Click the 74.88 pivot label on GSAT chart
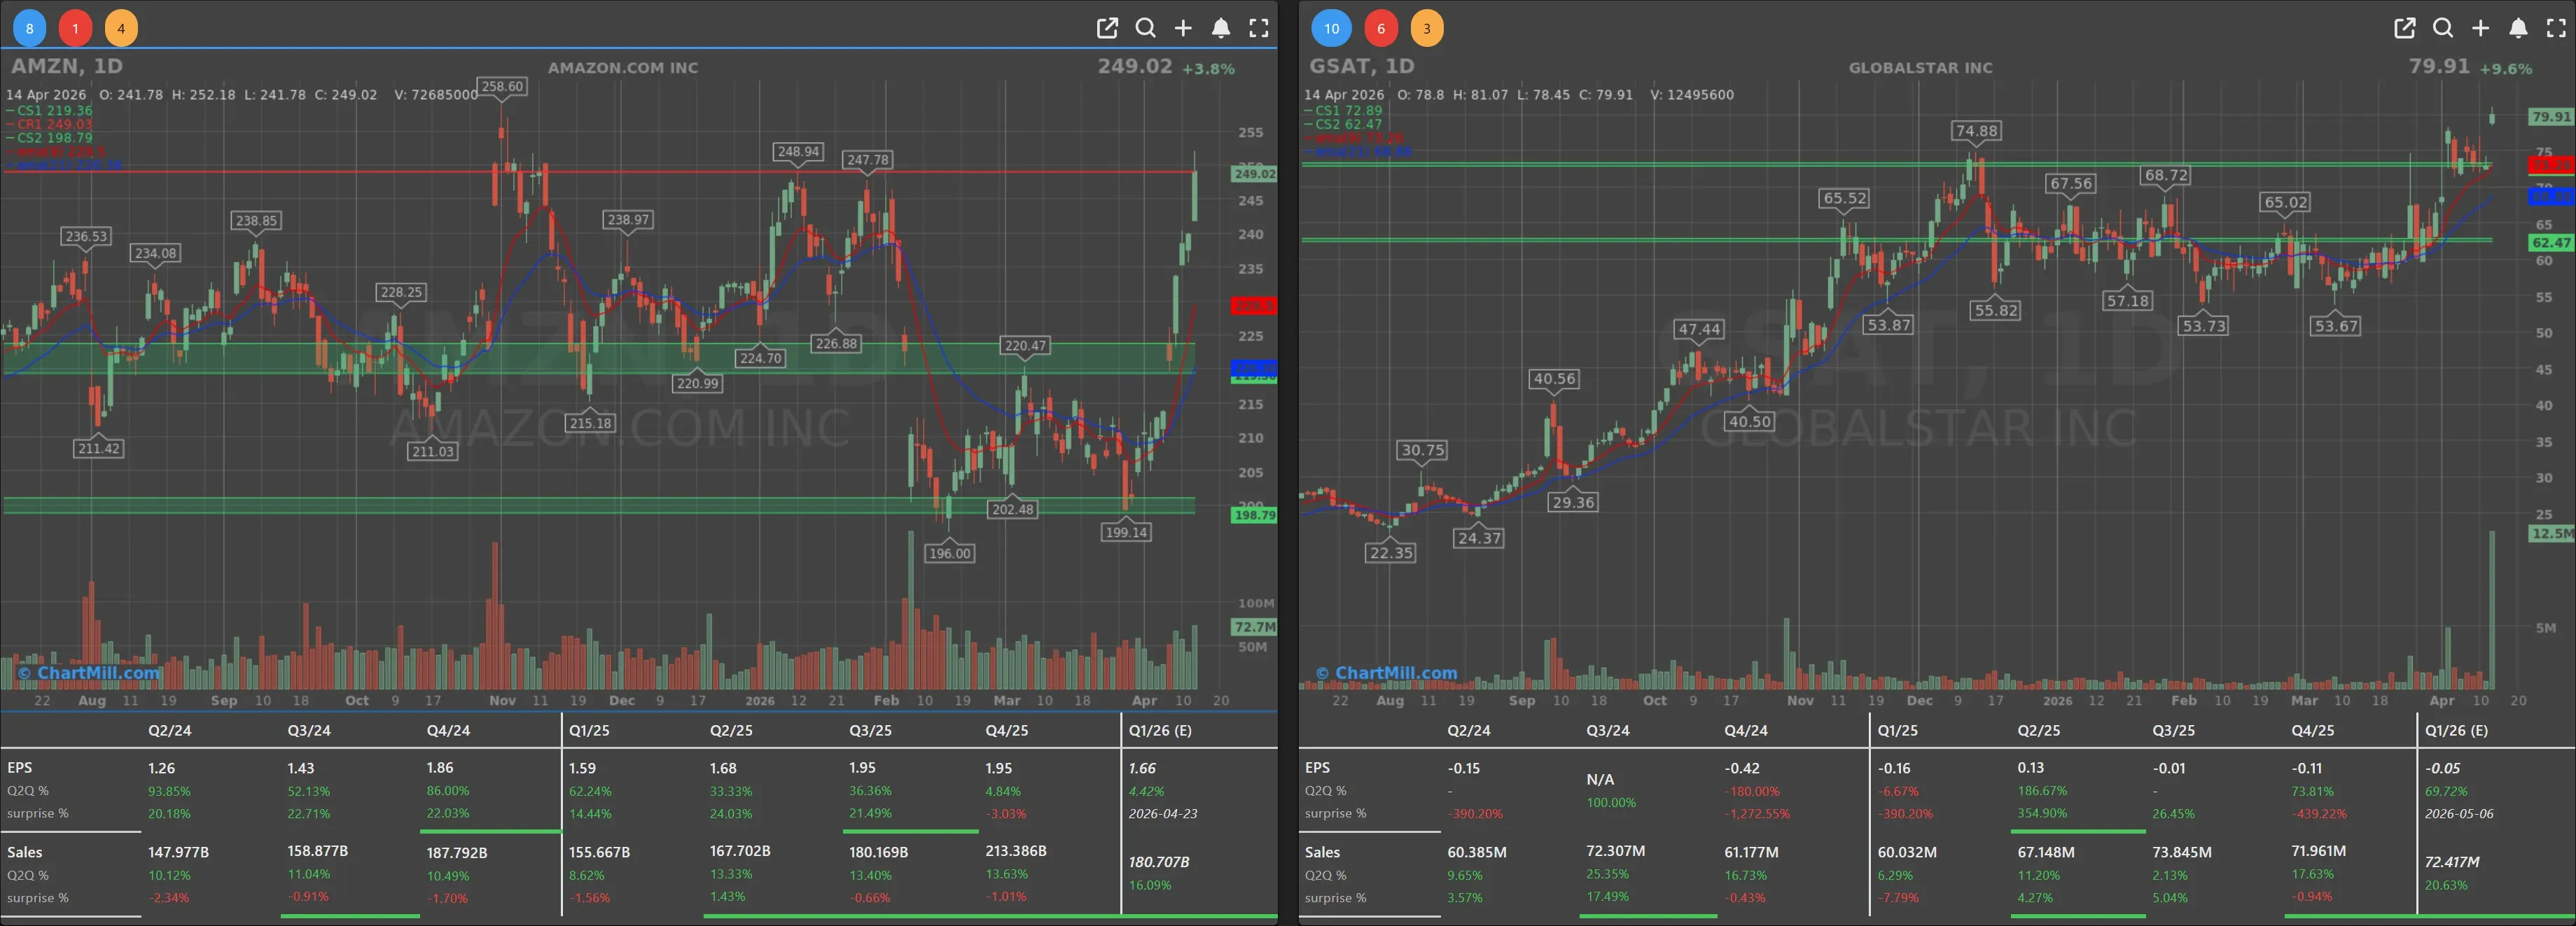 click(x=1976, y=130)
